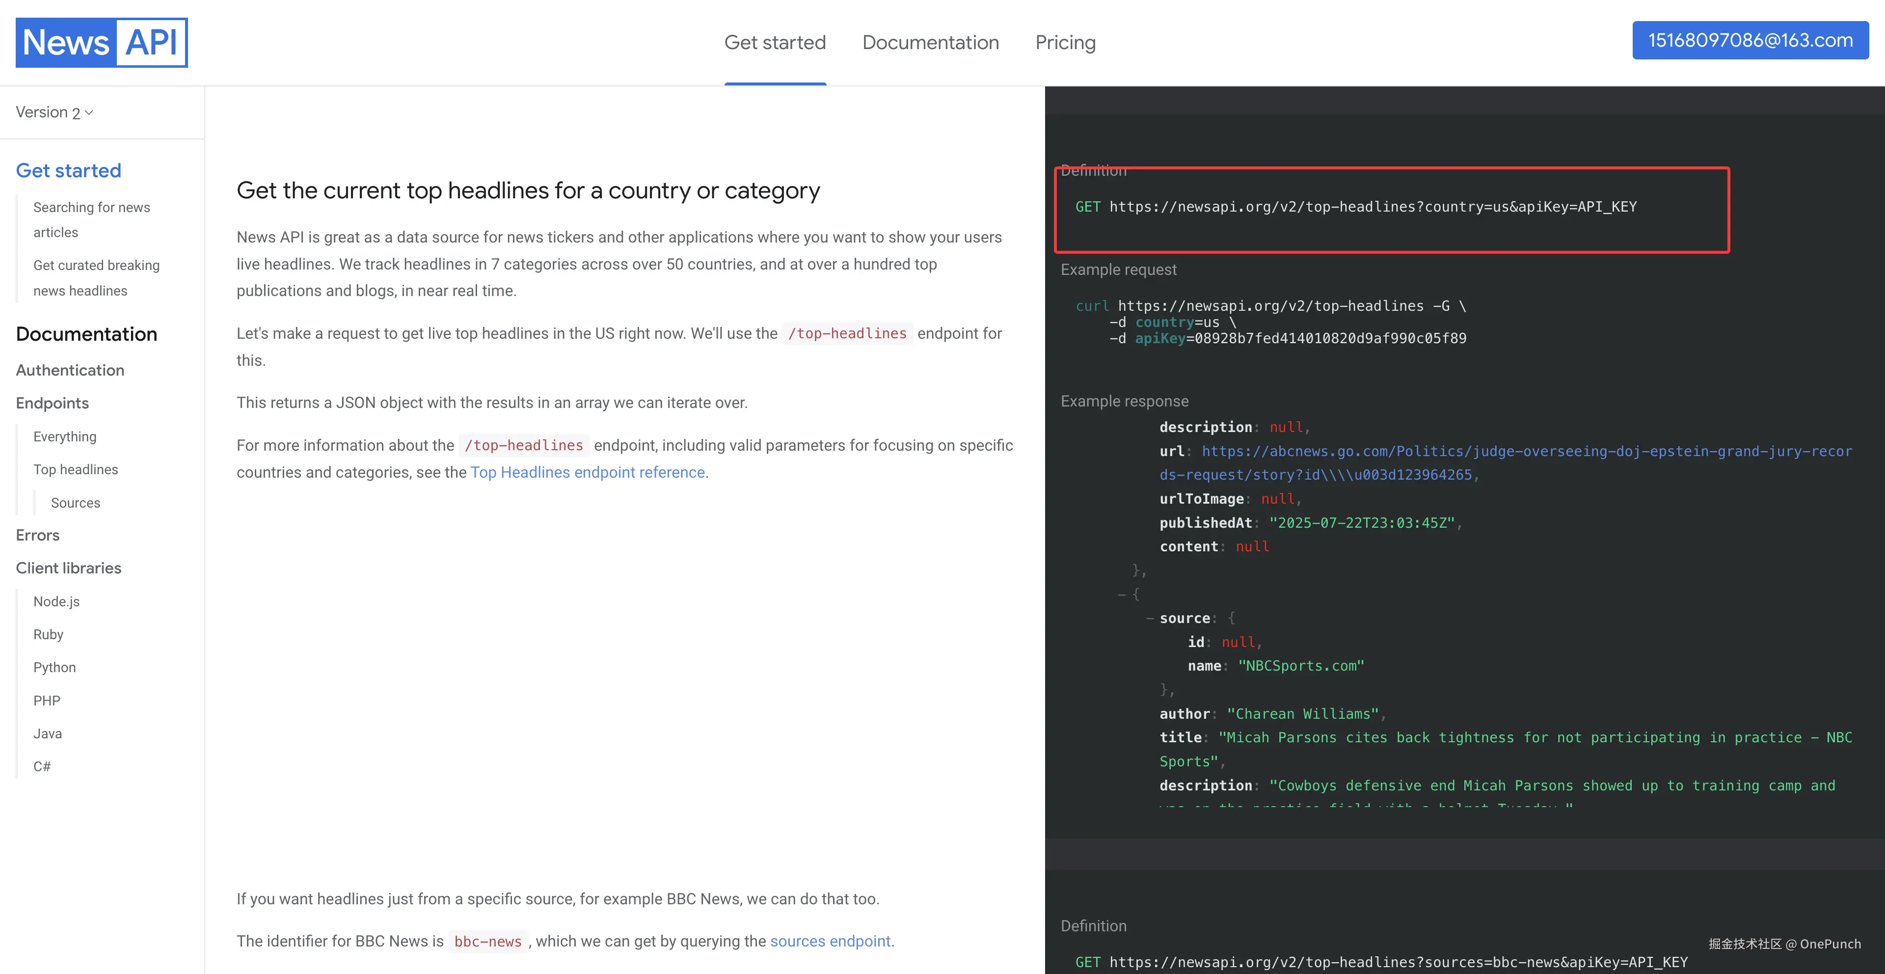Screen dimensions: 1885x974
Task: Click the account email button
Action: [x=1750, y=40]
